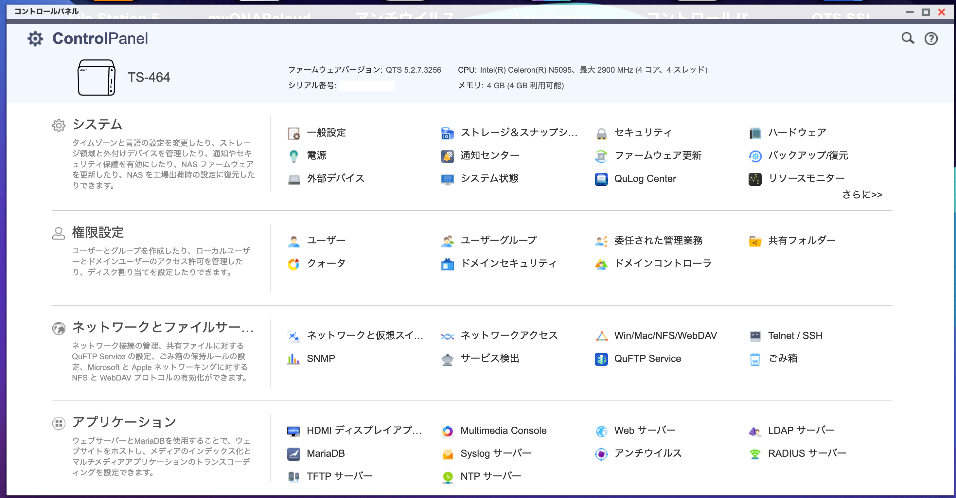
Task: Select the 権限設定 category heading
Action: pyautogui.click(x=98, y=233)
